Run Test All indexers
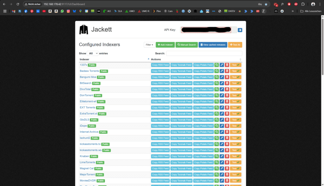Screen dimensions: 324x186 pos(235,45)
